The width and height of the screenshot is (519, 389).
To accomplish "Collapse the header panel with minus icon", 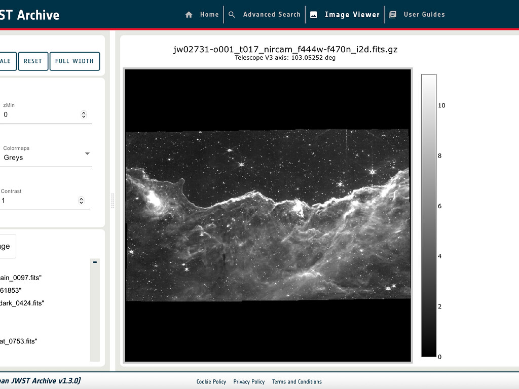I will (x=95, y=262).
